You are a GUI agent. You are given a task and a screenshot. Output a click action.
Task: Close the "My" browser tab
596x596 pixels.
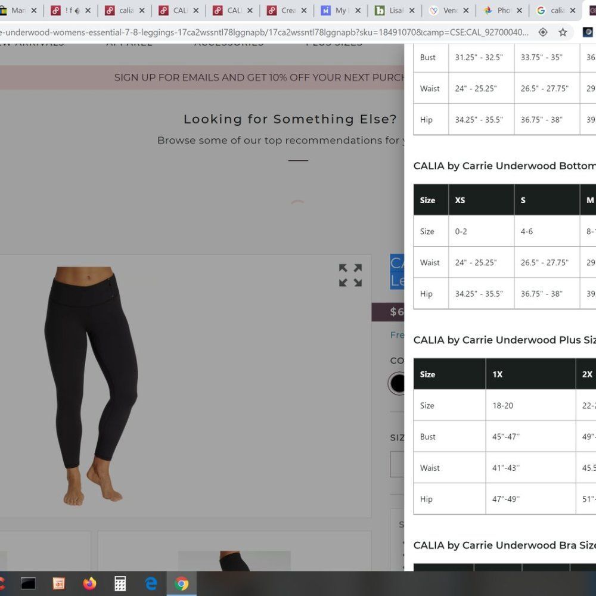click(x=358, y=11)
